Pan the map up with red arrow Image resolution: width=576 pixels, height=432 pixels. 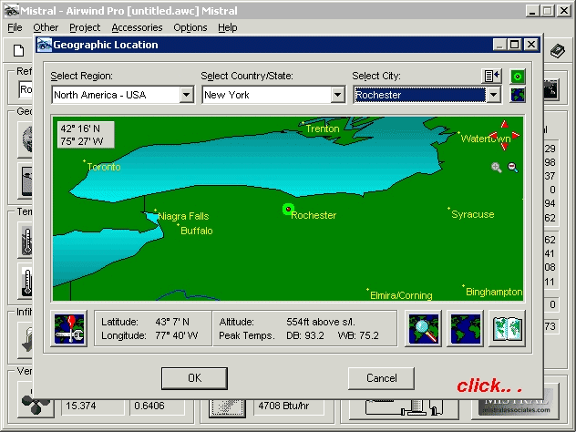click(x=505, y=125)
